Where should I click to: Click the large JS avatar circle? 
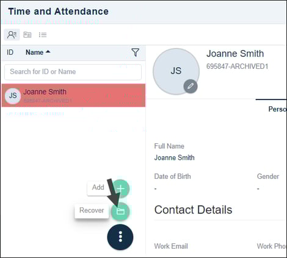point(176,71)
